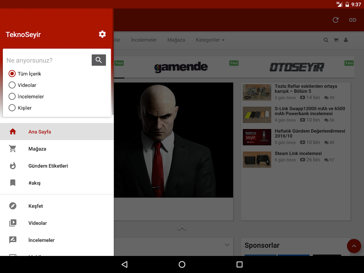Open İncelemeler drawer menu item
The height and width of the screenshot is (273, 364).
point(57,240)
